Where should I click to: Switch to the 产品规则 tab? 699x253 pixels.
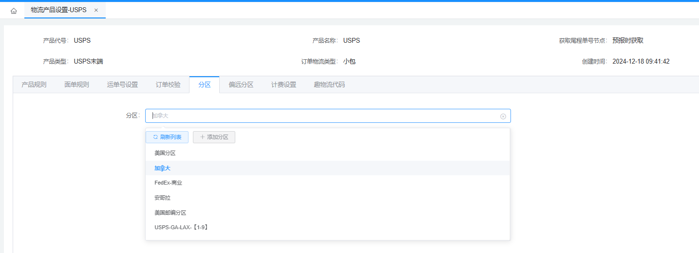click(34, 84)
